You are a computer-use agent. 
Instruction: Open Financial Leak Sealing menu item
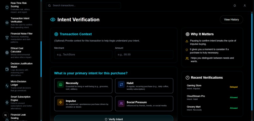pos(19,117)
